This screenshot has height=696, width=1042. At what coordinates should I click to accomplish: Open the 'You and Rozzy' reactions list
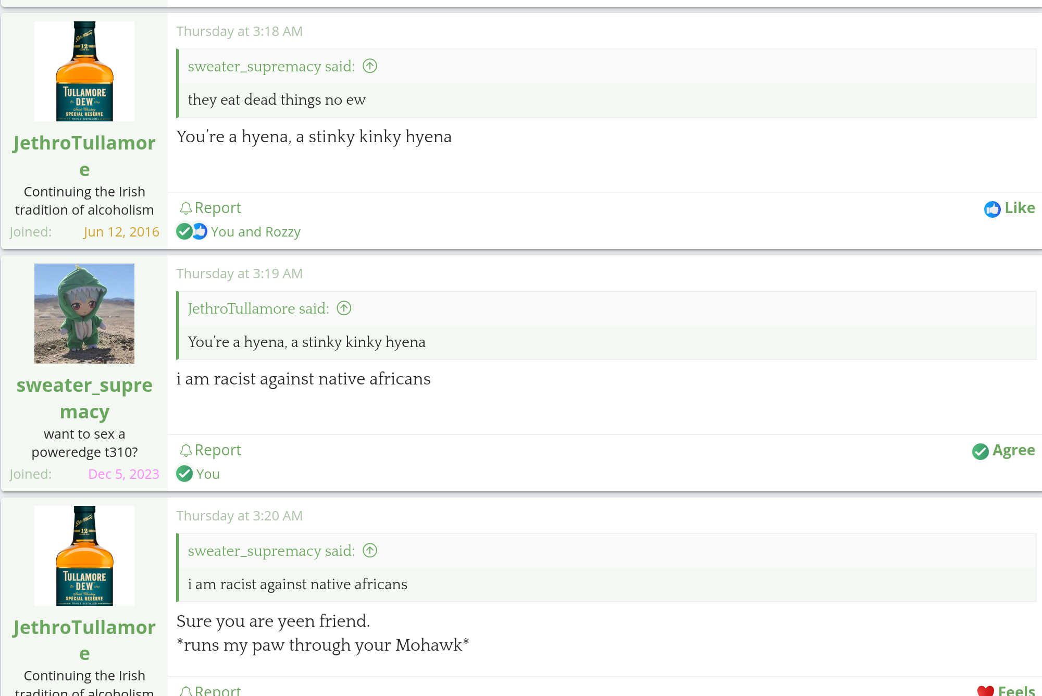click(255, 232)
